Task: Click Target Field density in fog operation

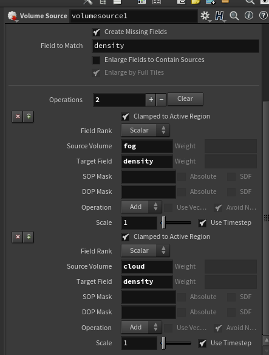Action: [147, 162]
